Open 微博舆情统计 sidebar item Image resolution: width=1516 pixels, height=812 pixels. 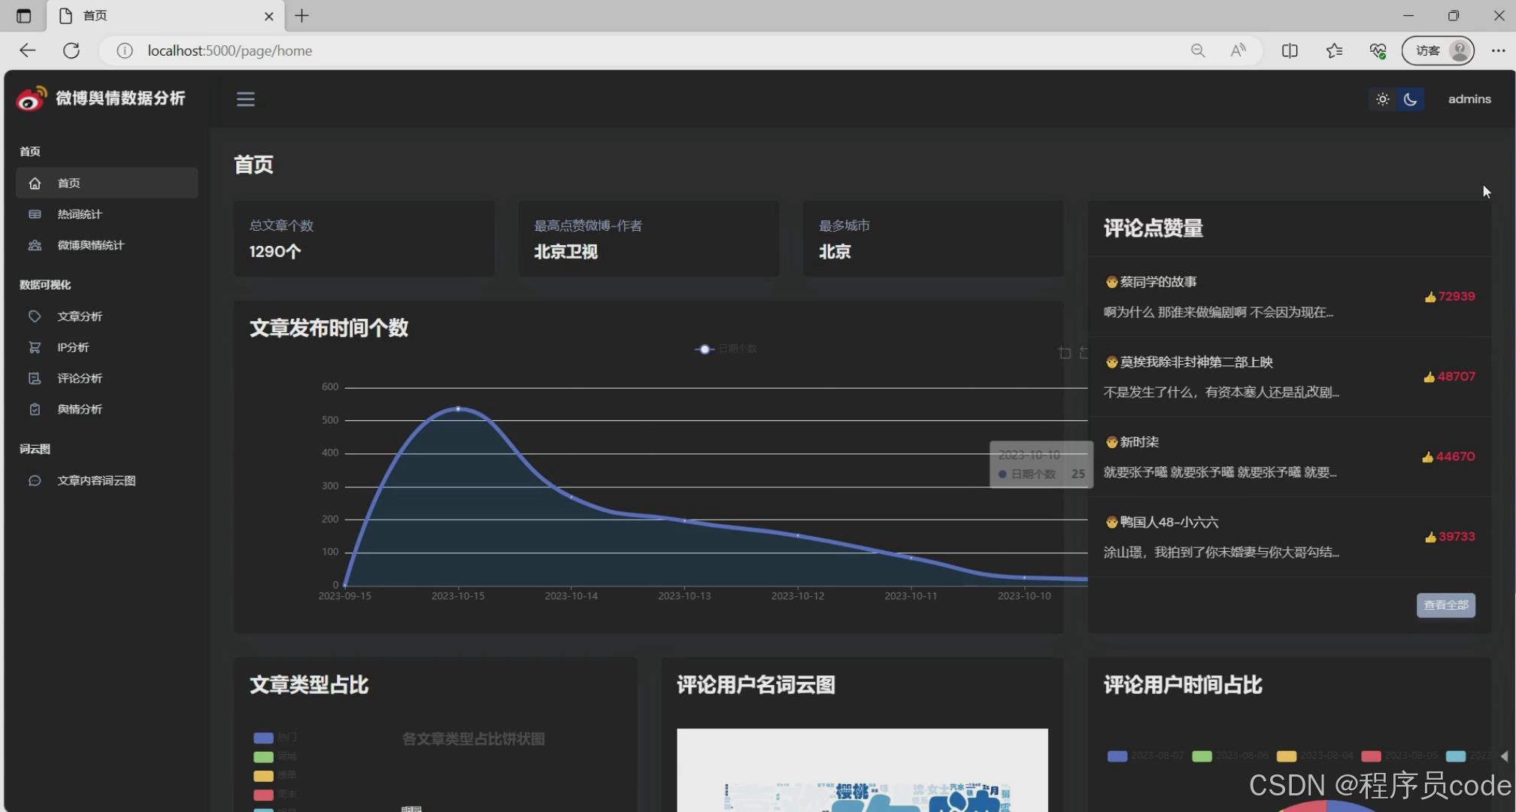click(90, 245)
